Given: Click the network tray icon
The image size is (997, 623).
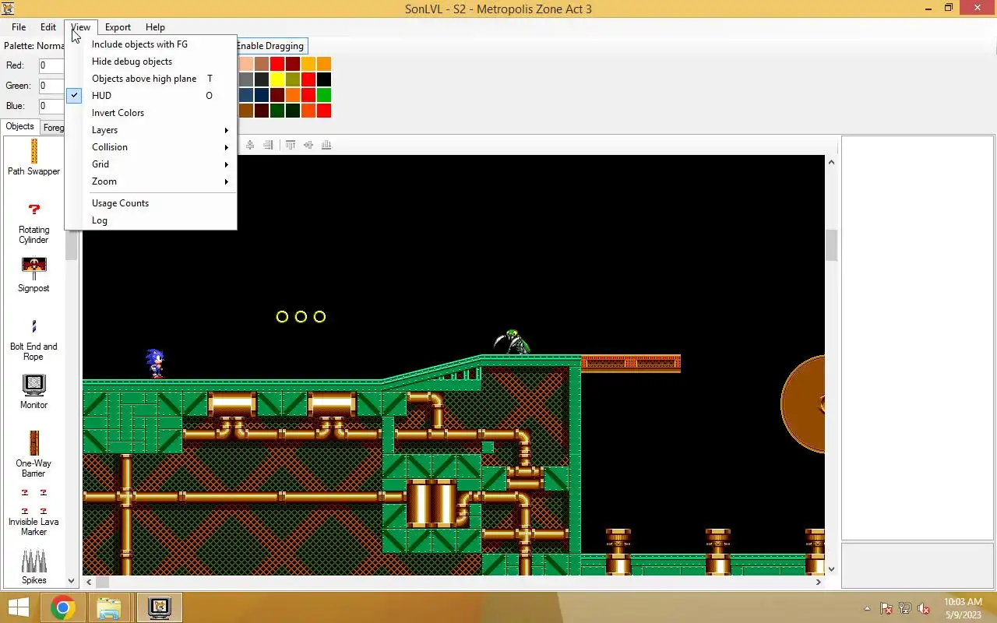Looking at the screenshot, I should (905, 608).
